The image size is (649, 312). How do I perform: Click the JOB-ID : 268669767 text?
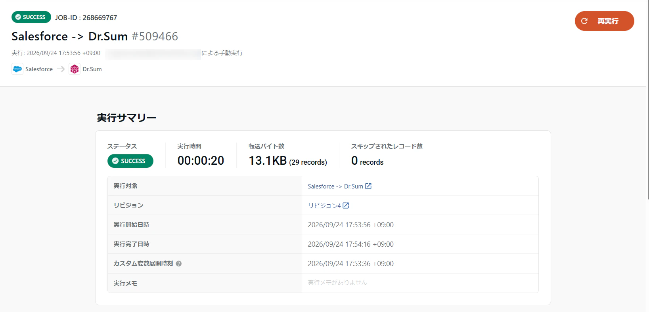coord(86,18)
